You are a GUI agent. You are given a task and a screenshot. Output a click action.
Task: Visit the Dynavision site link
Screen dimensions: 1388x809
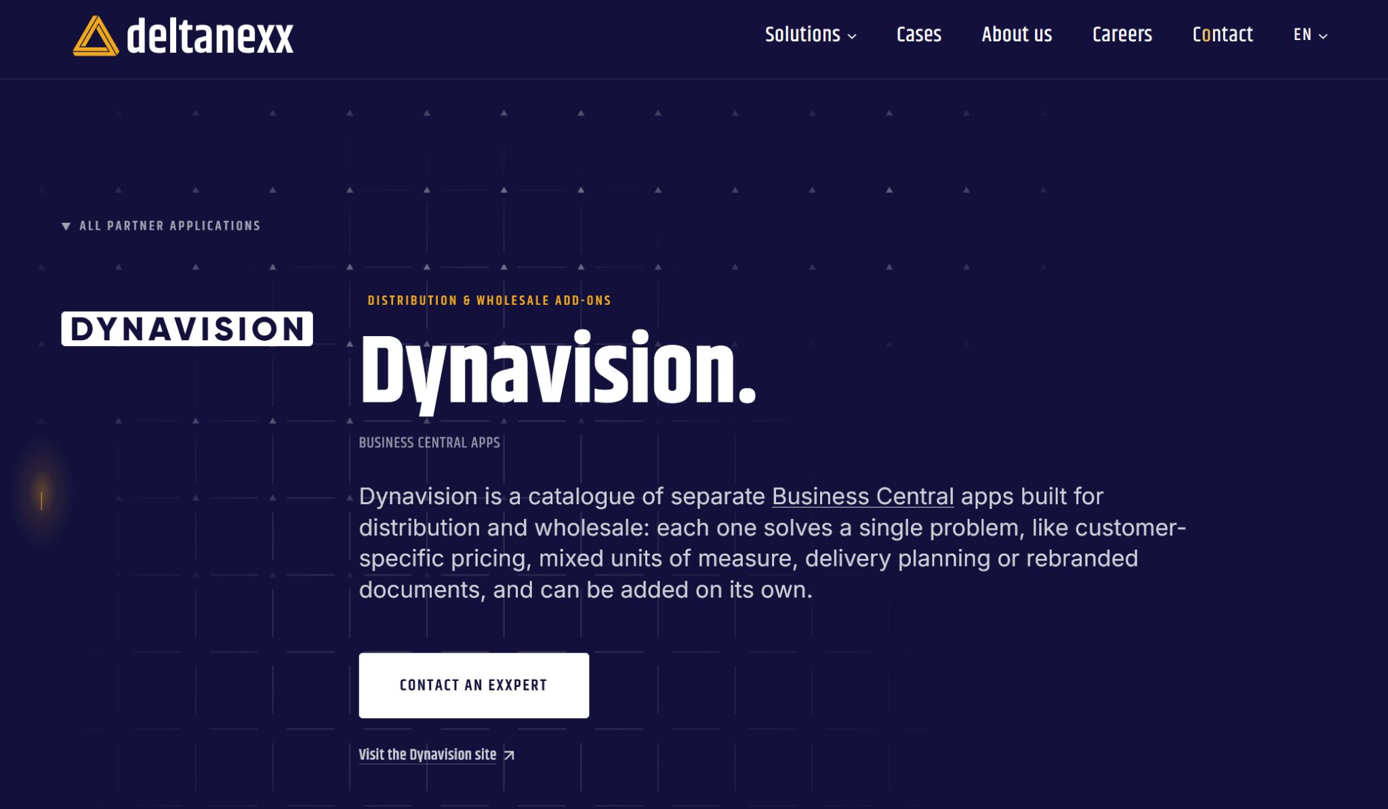coord(428,755)
